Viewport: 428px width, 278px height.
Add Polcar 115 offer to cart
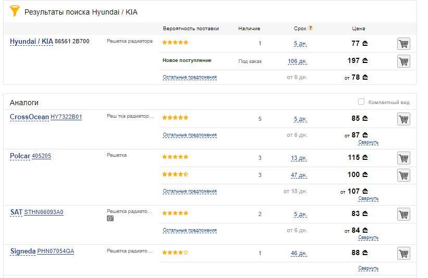tap(403, 158)
